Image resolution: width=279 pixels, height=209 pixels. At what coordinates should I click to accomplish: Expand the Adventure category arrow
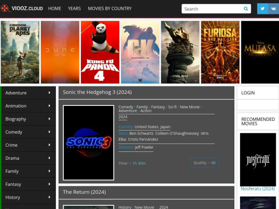(x=49, y=93)
